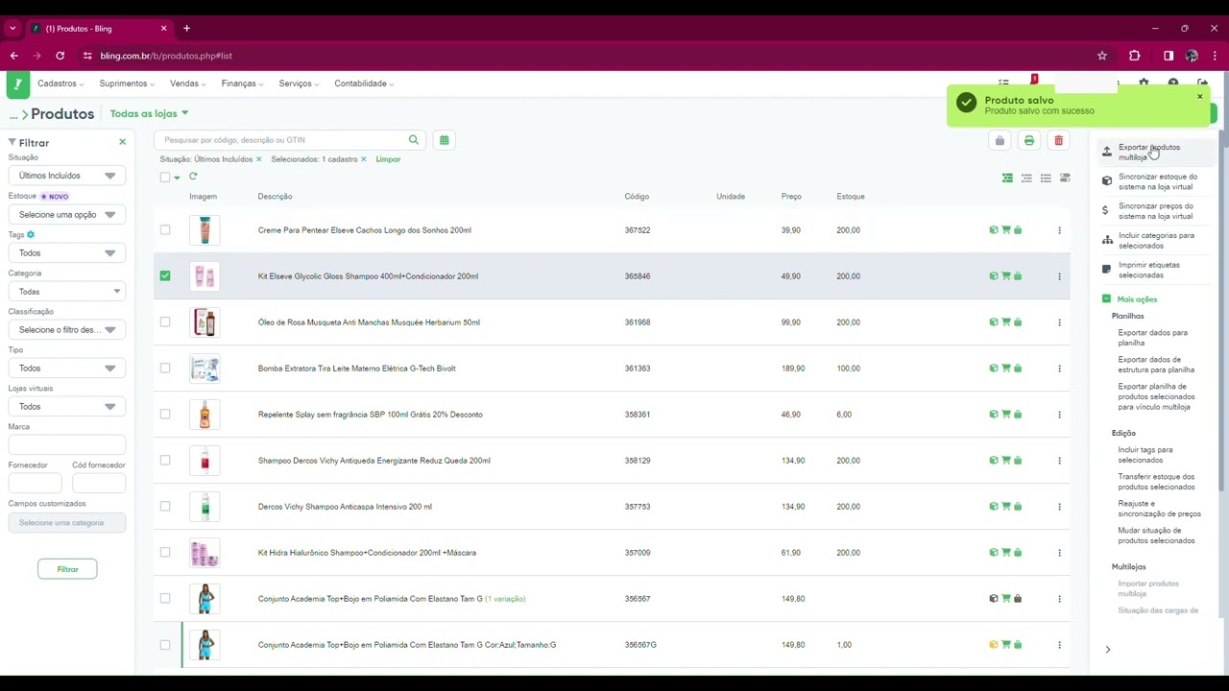This screenshot has width=1229, height=691.
Task: Open the calendar icon beside the search box
Action: (x=444, y=140)
